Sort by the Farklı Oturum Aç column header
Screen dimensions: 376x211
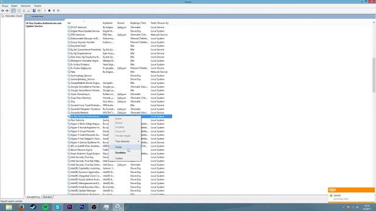tap(160, 23)
